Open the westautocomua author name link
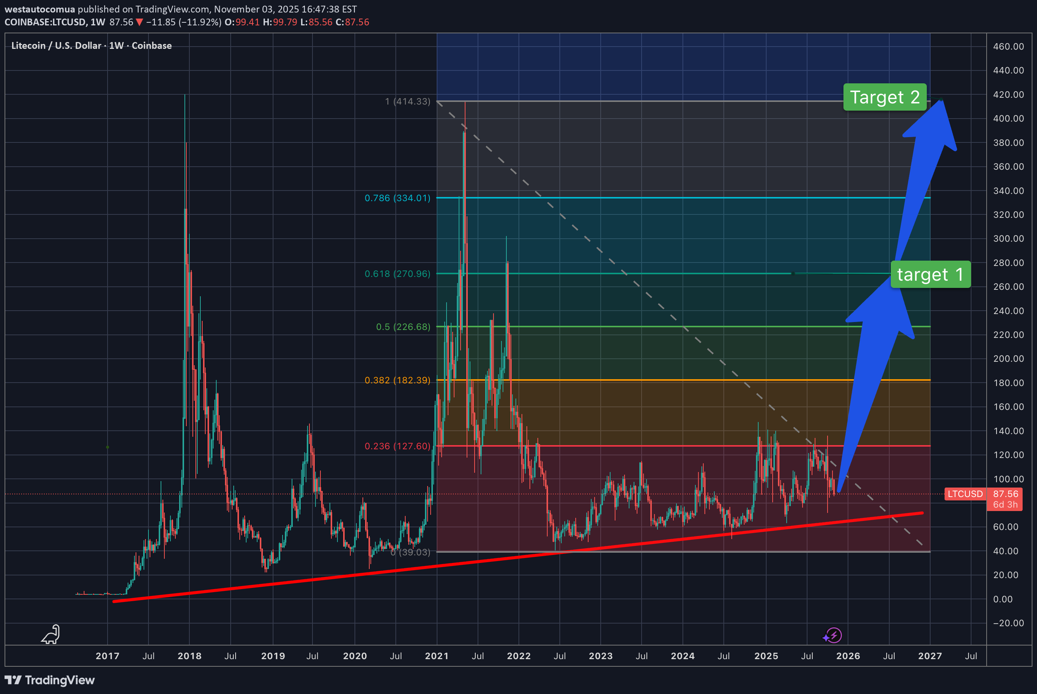This screenshot has width=1037, height=694. click(x=40, y=9)
